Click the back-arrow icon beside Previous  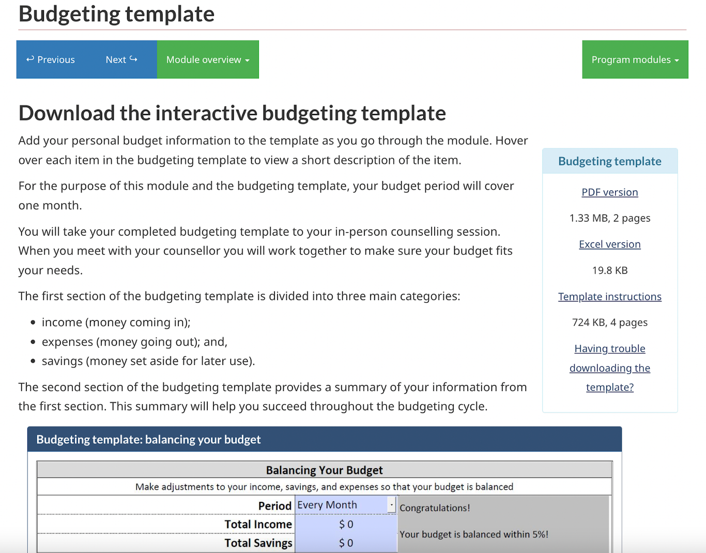pyautogui.click(x=30, y=59)
